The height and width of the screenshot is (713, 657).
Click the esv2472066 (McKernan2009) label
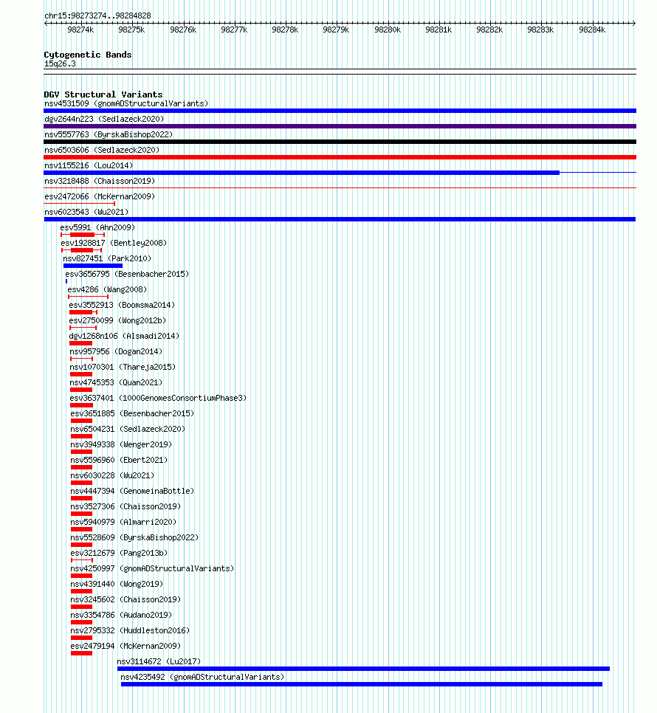click(100, 196)
